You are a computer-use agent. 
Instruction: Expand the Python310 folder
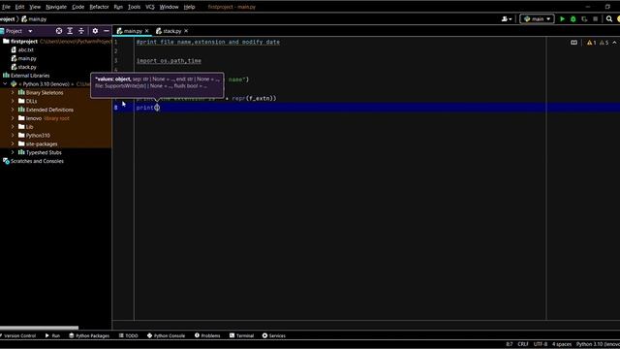tap(13, 136)
